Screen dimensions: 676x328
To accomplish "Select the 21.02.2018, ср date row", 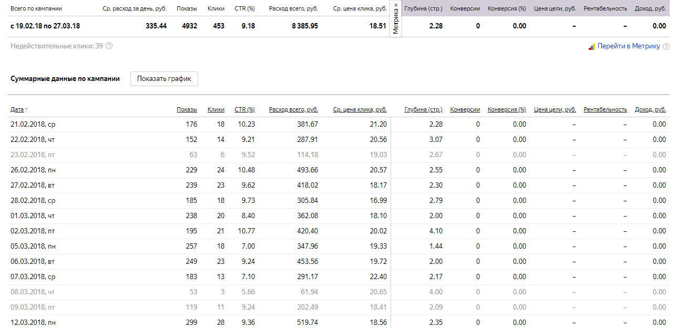I will [33, 124].
